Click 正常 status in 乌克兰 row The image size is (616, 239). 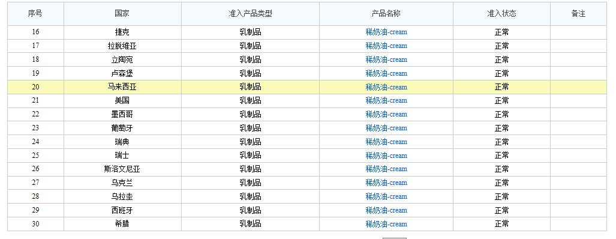pos(501,183)
